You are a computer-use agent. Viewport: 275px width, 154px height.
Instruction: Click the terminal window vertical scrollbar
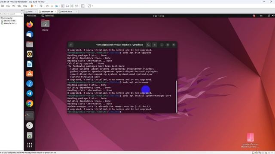tap(176, 97)
